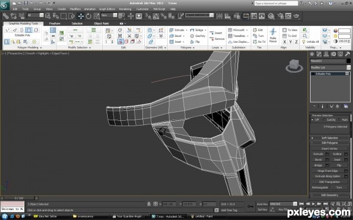Click the Unlink Selection tool
The height and width of the screenshot is (220, 353).
pyautogui.click(x=14, y=16)
